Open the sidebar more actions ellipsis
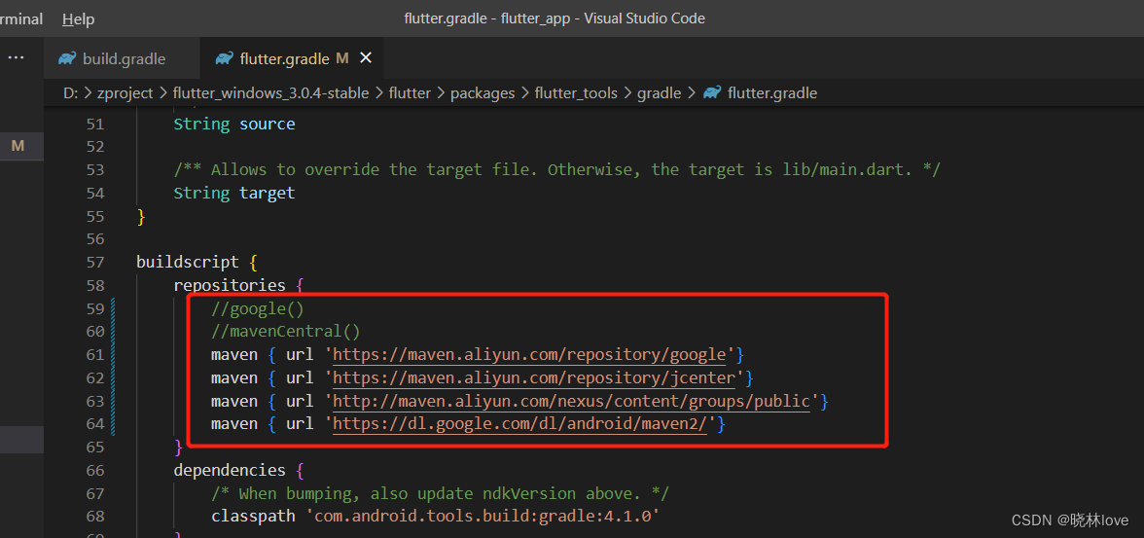Image resolution: width=1144 pixels, height=538 pixels. [16, 57]
